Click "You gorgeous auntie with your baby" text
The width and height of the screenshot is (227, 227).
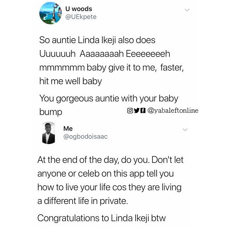[109, 98]
